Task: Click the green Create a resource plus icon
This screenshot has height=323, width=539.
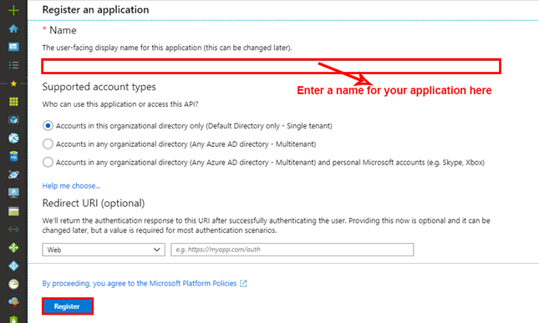Action: coord(13,10)
